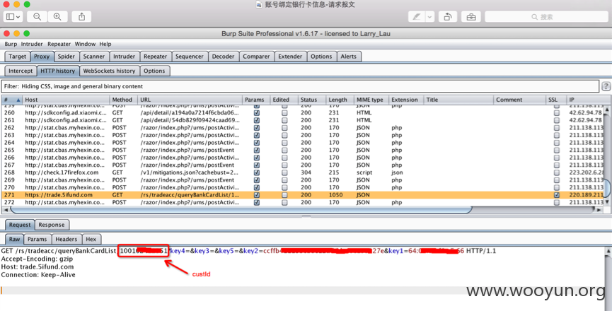The width and height of the screenshot is (612, 311).
Task: Click down arrow of history scrollbar
Action: (x=607, y=202)
